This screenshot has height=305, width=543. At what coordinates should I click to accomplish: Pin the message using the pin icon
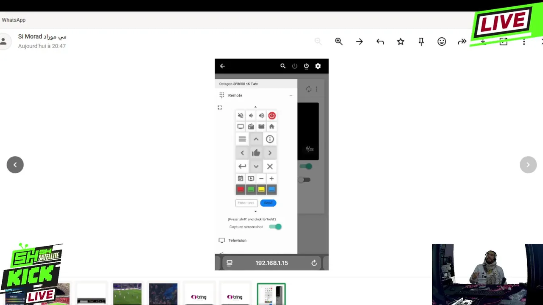421,42
